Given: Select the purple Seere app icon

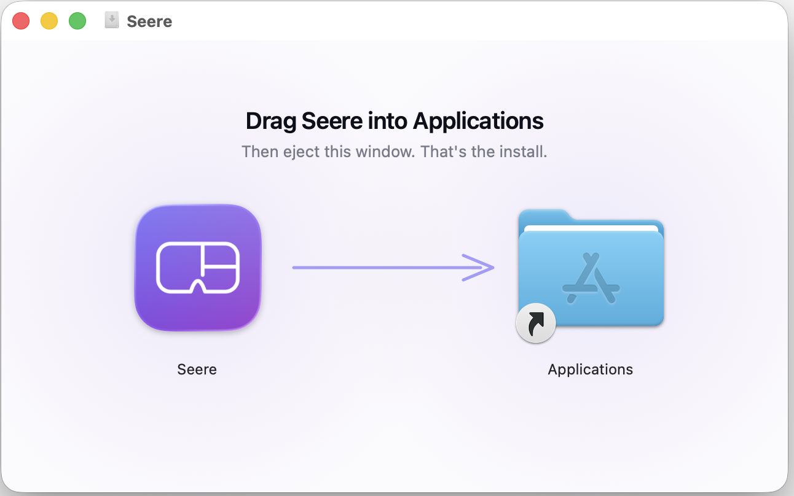Looking at the screenshot, I should coord(198,268).
